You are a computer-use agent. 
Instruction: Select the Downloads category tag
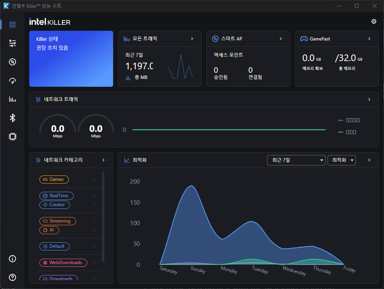point(58,278)
